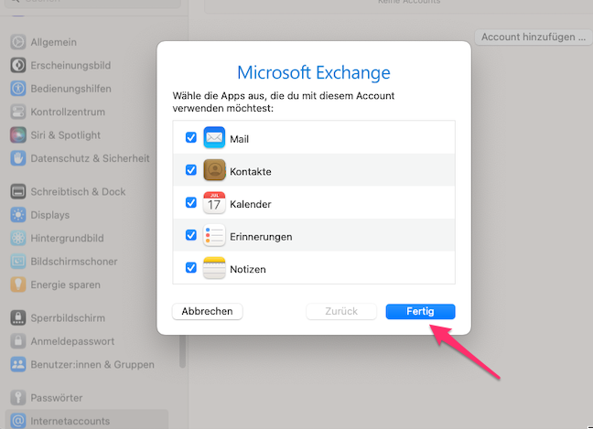Cancel with the Abbrechen button
Viewport: 593px width, 429px height.
207,311
